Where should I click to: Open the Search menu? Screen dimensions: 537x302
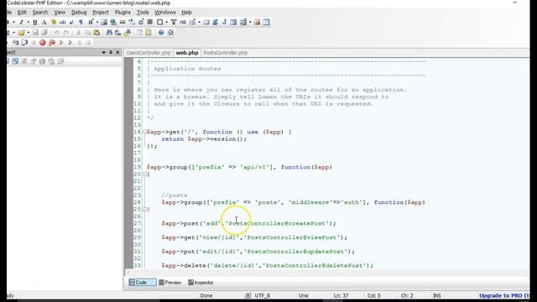point(40,13)
